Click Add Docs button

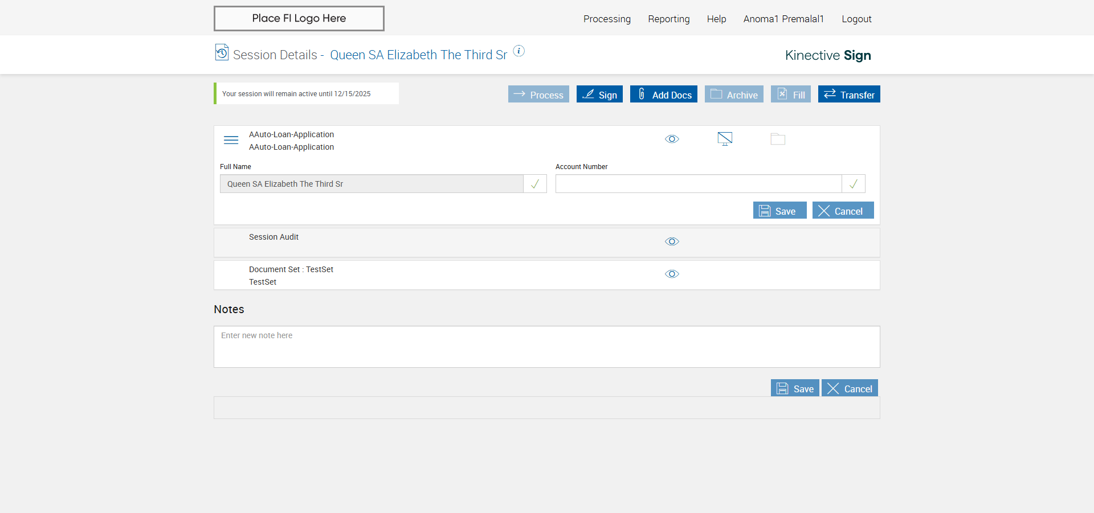pyautogui.click(x=664, y=94)
